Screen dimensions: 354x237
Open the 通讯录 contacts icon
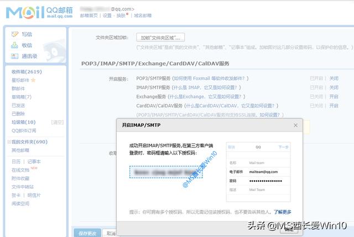pos(15,56)
